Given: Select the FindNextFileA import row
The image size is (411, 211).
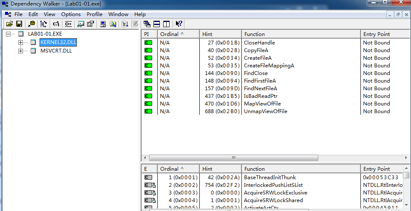Looking at the screenshot, I should click(x=276, y=88).
